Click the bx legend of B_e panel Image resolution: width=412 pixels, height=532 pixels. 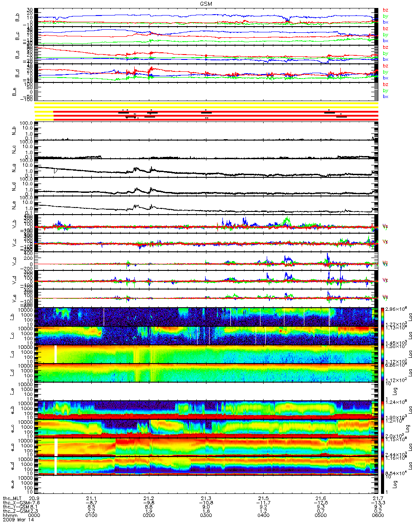point(385,96)
